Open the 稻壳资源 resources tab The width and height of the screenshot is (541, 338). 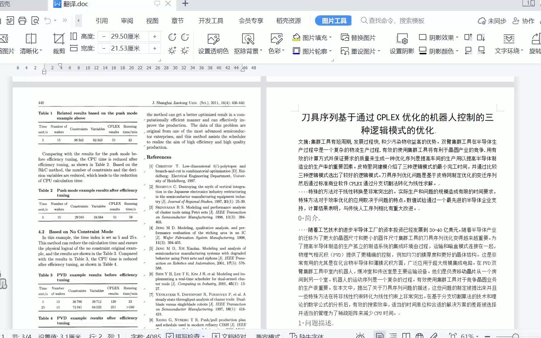[289, 21]
